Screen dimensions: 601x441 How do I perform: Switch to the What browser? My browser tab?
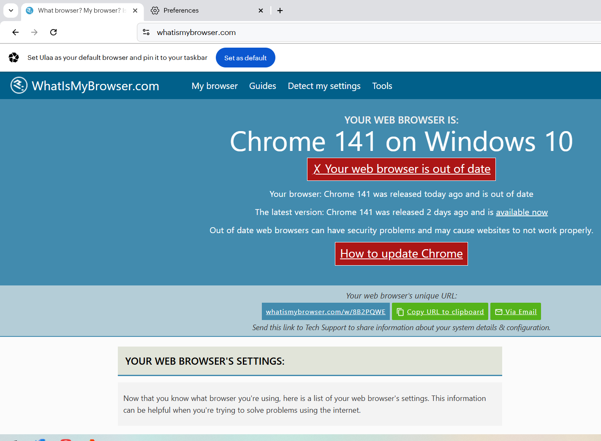[82, 11]
